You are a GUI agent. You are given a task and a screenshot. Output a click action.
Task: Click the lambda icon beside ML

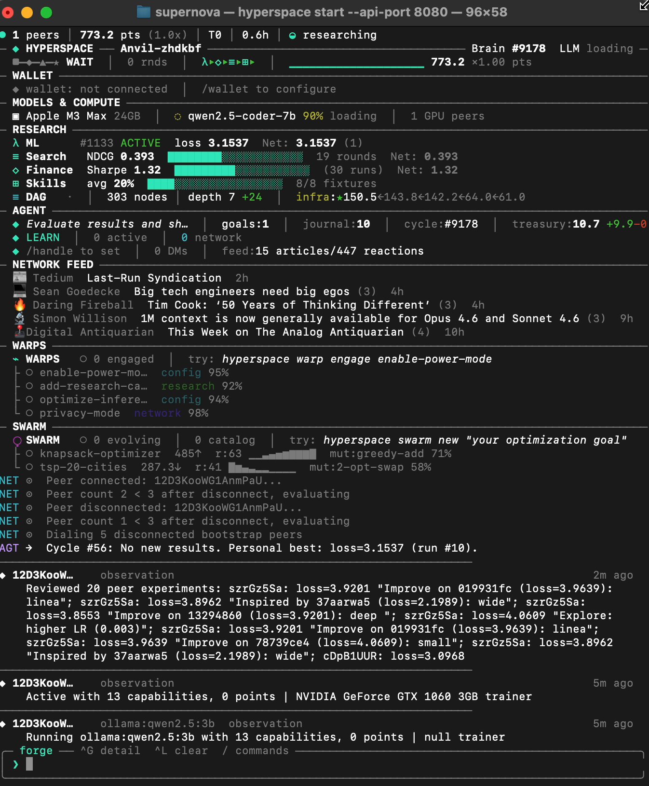point(16,143)
